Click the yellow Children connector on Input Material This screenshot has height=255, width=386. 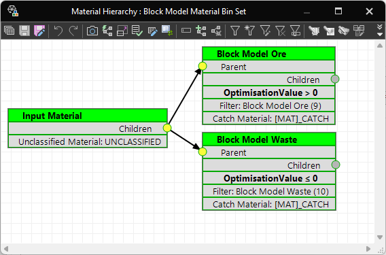coord(167,128)
